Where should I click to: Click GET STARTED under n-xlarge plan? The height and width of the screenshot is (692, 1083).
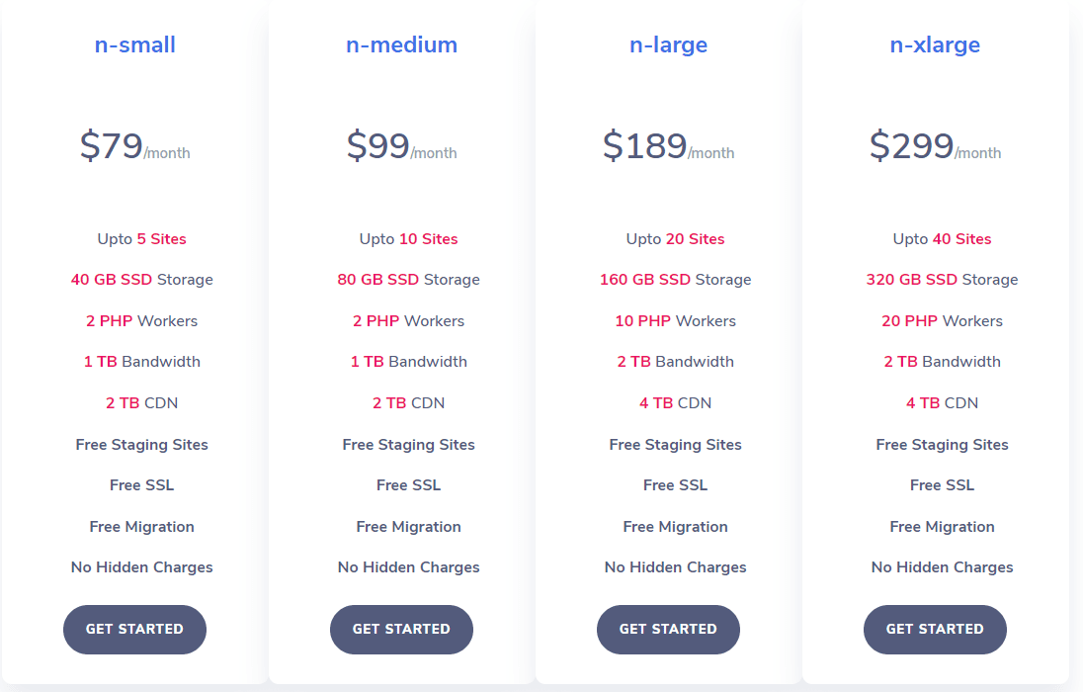[935, 630]
